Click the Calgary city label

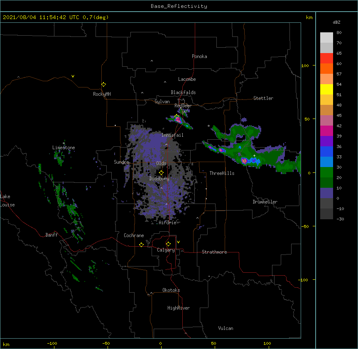tap(166, 250)
